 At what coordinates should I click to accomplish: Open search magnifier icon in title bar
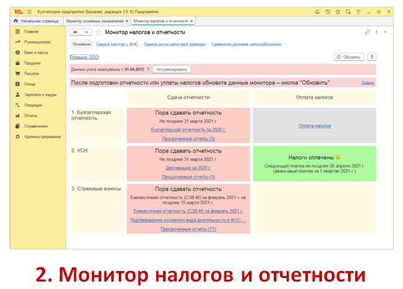[x=348, y=12]
